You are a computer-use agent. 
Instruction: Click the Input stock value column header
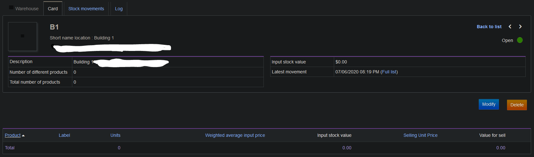coord(334,135)
